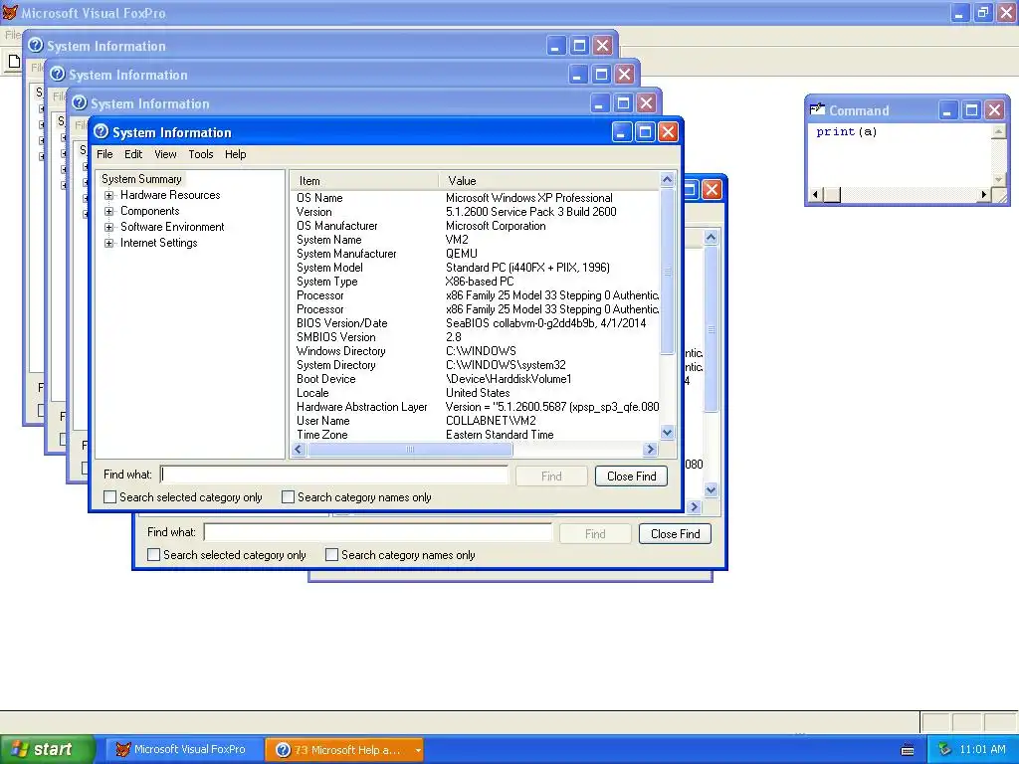Open grouped Microsoft Help taskbar button
This screenshot has height=764, width=1019.
point(343,750)
